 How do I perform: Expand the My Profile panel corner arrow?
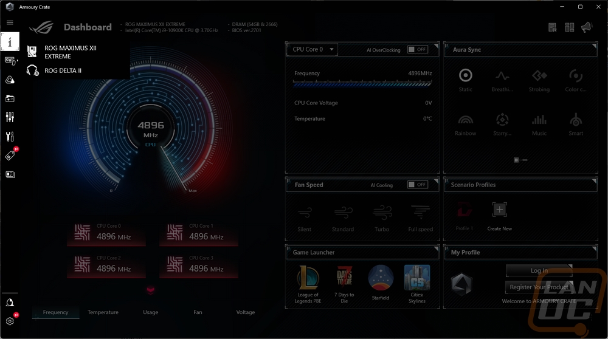pyautogui.click(x=594, y=248)
